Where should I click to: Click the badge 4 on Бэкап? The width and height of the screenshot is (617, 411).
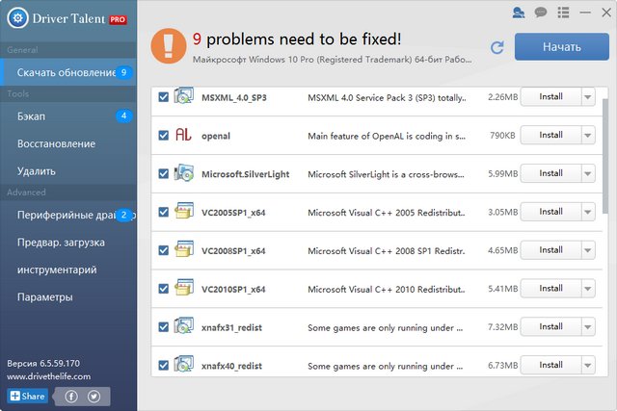click(x=123, y=116)
